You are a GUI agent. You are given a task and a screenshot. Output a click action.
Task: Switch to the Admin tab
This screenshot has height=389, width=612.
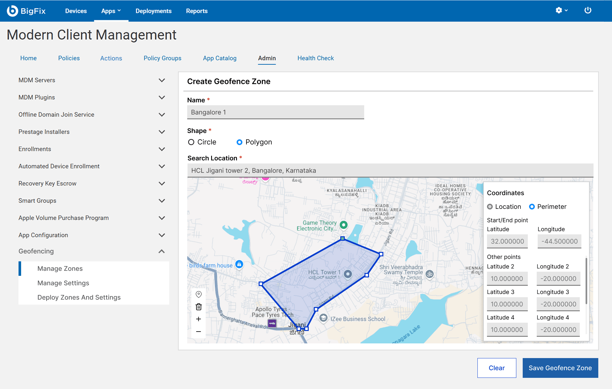267,58
